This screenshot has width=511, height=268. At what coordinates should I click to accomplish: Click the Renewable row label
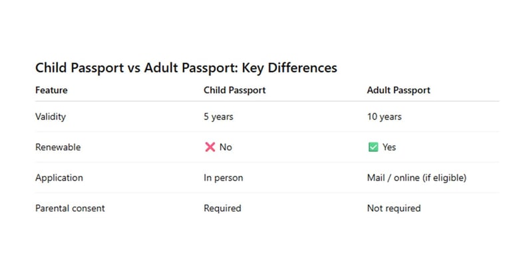click(58, 147)
